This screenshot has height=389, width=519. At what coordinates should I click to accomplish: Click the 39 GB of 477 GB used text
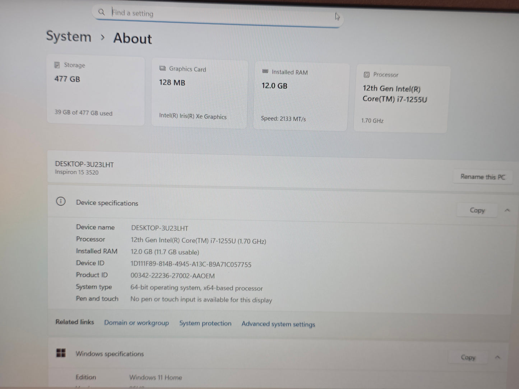[83, 113]
